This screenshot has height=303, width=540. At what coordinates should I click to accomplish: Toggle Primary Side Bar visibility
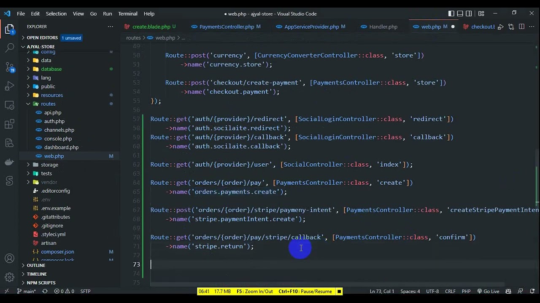click(x=451, y=13)
